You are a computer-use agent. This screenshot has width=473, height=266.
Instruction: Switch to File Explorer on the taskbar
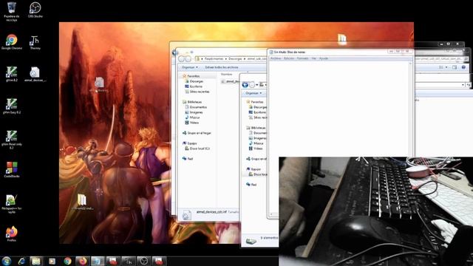point(36,261)
